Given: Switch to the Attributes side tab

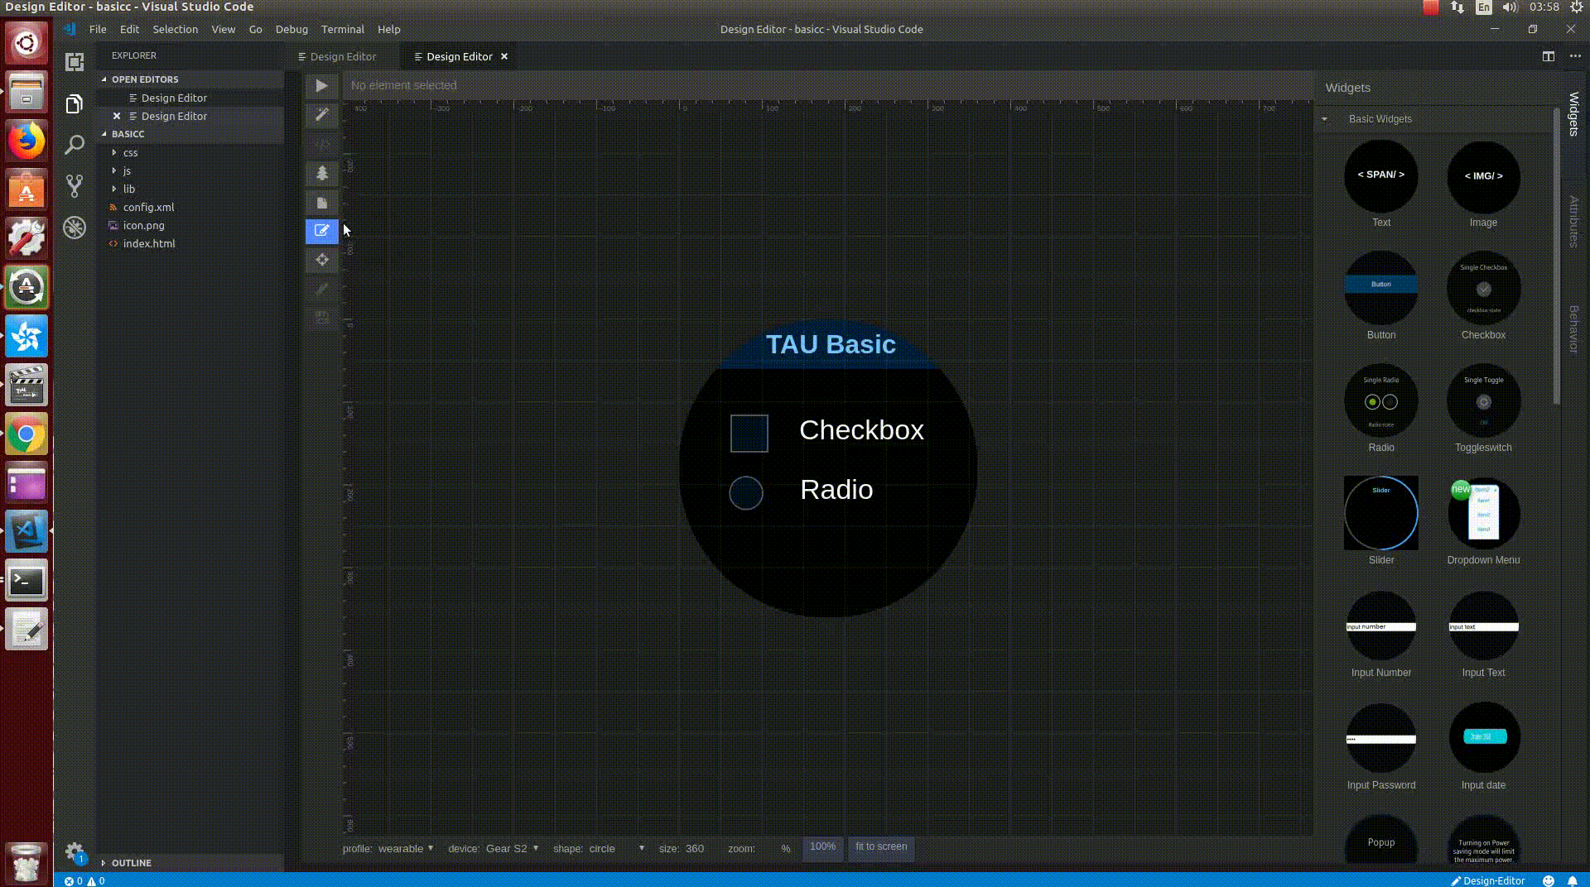Looking at the screenshot, I should coord(1573,221).
